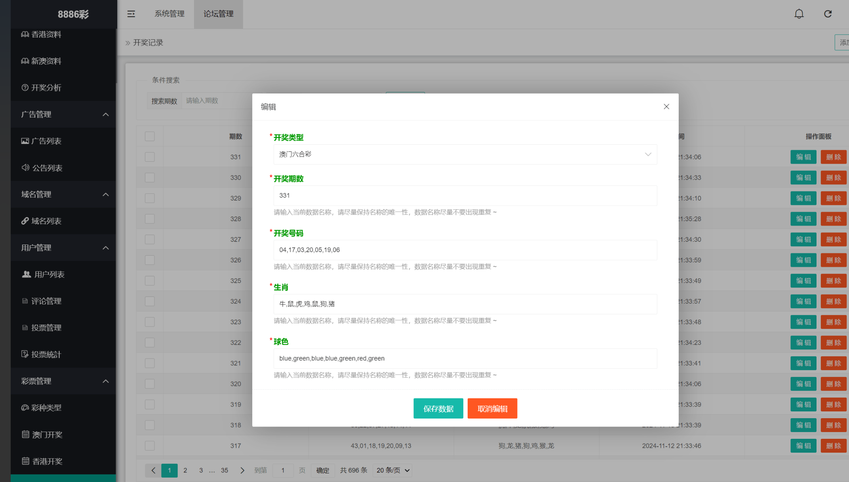Click the 开奖号码 input field

point(465,250)
